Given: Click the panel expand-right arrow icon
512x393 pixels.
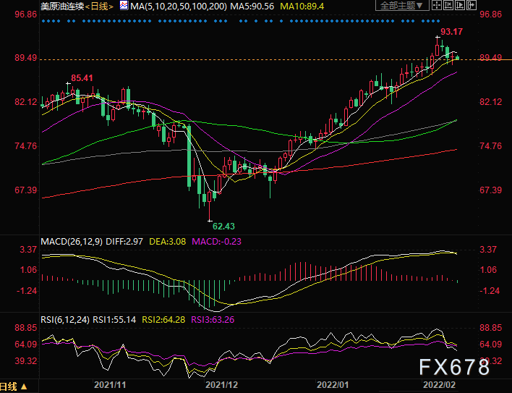Looking at the screenshot, I should point(472,5).
